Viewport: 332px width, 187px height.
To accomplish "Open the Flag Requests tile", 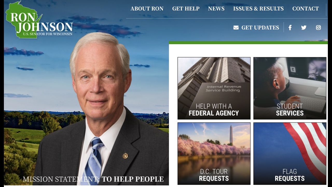I will [290, 153].
